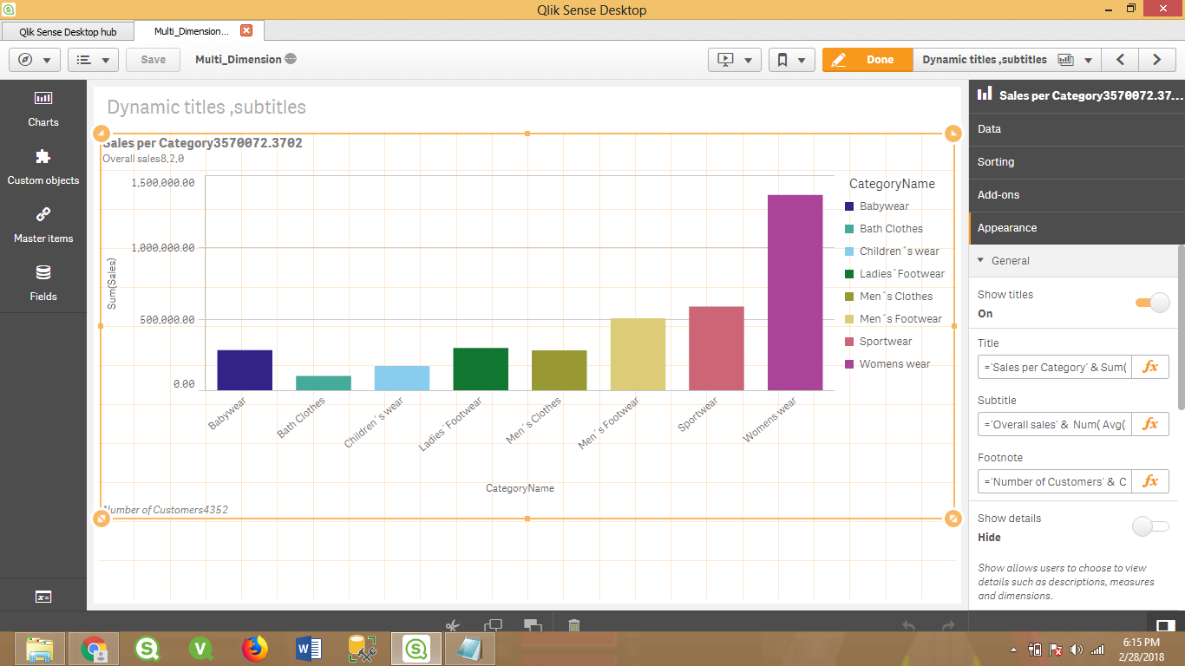Click the cut icon in bottom toolbar
1185x666 pixels.
coord(451,624)
